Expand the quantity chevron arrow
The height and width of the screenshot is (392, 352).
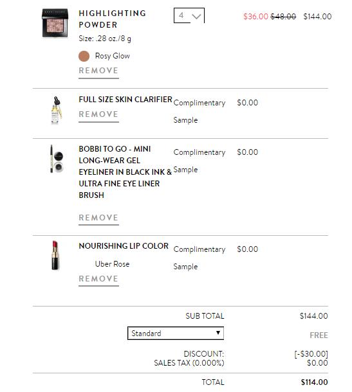point(196,17)
